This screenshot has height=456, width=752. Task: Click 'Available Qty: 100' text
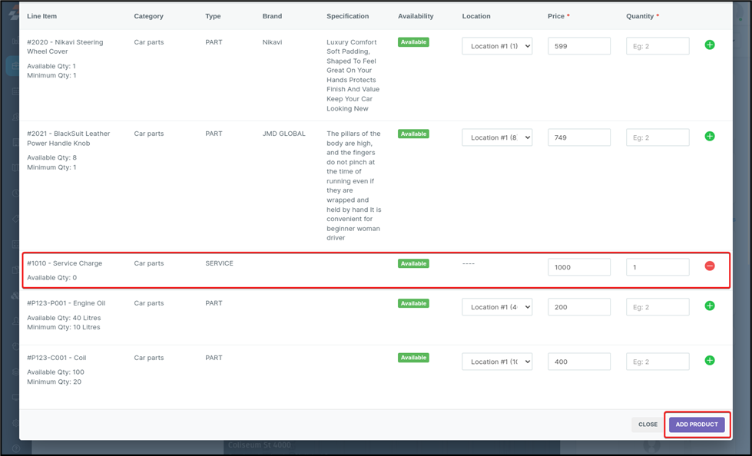click(55, 372)
